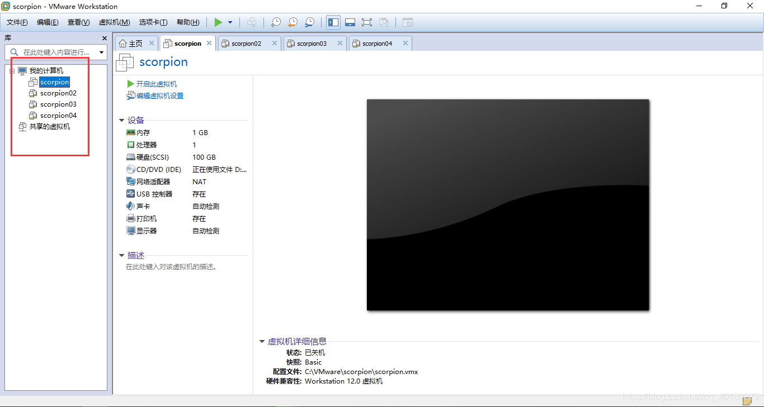The width and height of the screenshot is (764, 407).
Task: Select scorpion04 in the library tree
Action: [58, 116]
